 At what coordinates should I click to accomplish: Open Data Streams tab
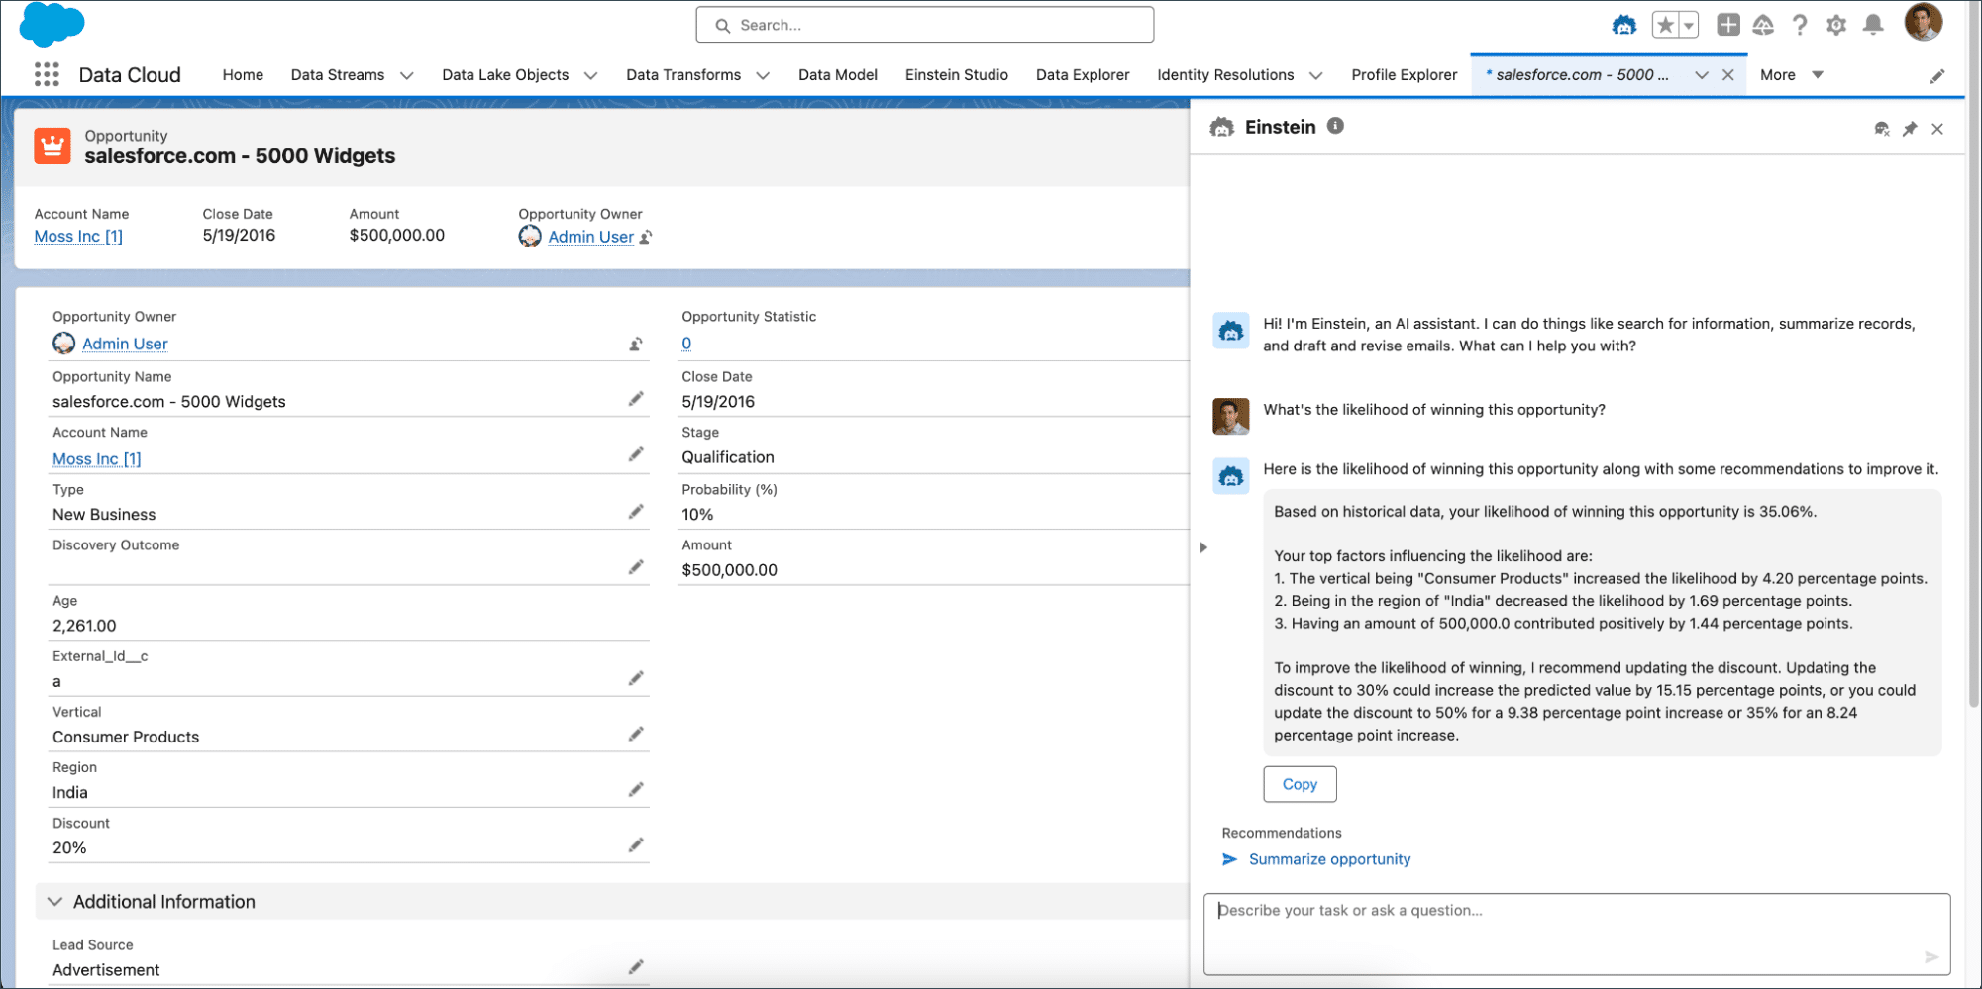[x=338, y=75]
